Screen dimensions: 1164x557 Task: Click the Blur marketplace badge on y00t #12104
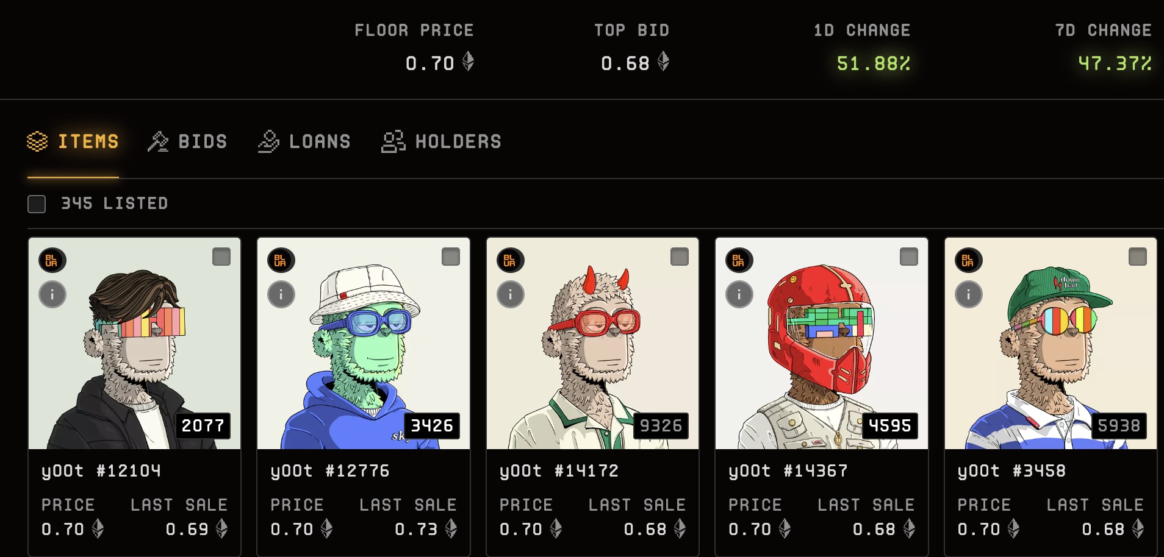(x=52, y=260)
